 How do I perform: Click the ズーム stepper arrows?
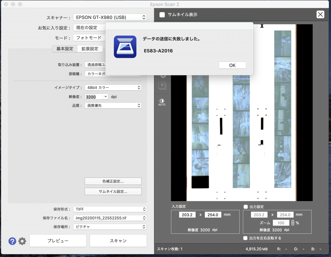click(x=293, y=223)
